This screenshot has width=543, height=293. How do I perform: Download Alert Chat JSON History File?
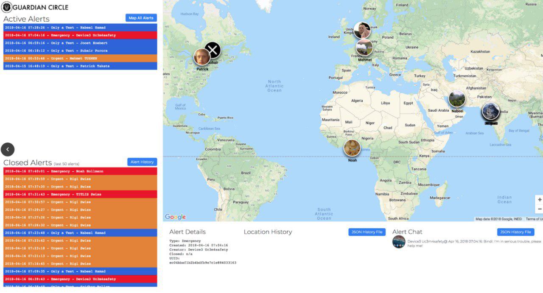coord(515,232)
